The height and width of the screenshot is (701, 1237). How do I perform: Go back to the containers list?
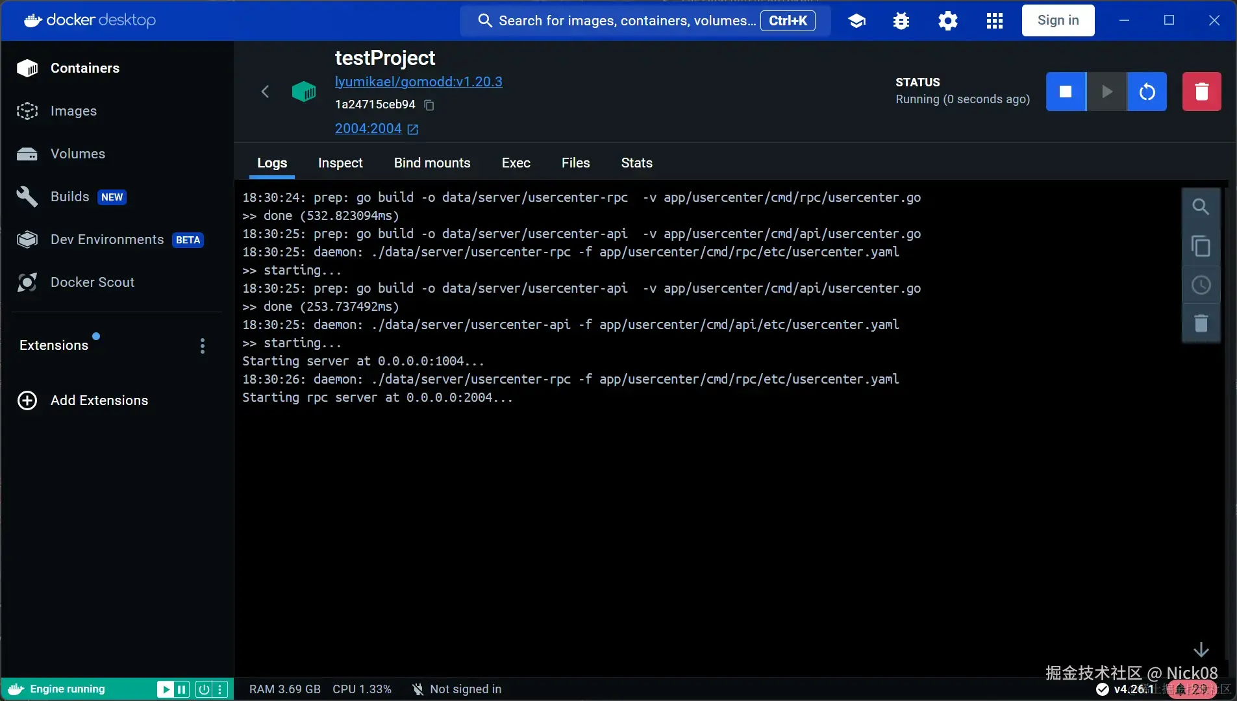[265, 92]
